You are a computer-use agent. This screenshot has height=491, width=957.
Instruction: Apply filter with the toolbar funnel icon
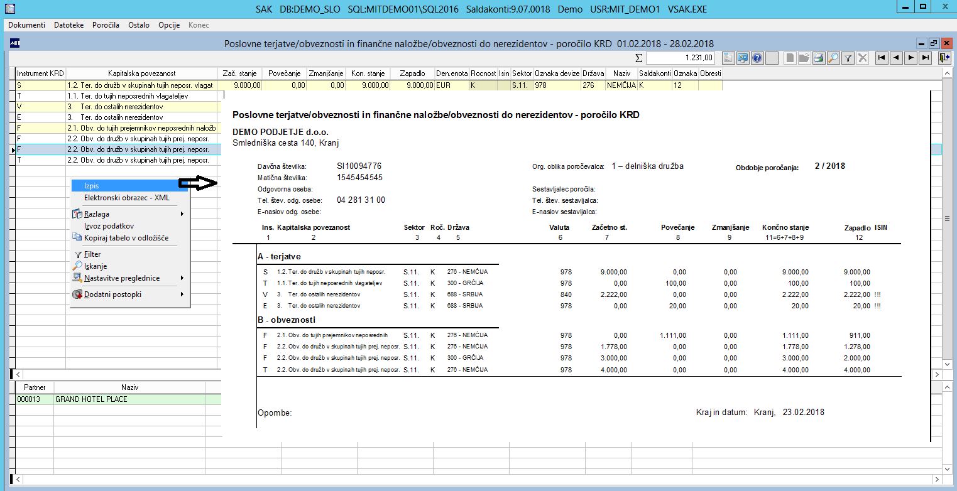848,58
